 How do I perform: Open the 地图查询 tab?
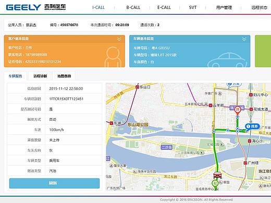pos(64,76)
